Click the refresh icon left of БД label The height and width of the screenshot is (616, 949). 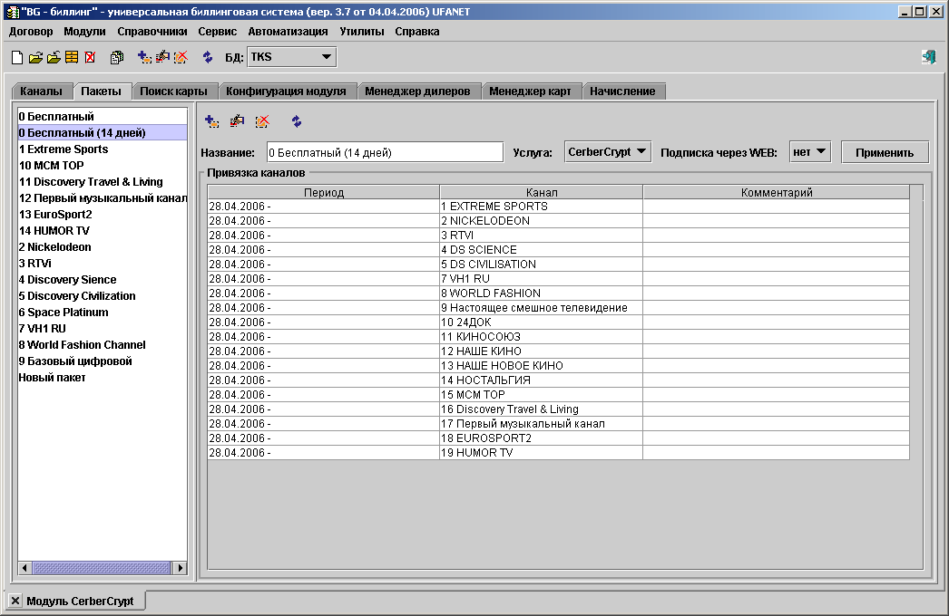coord(208,57)
